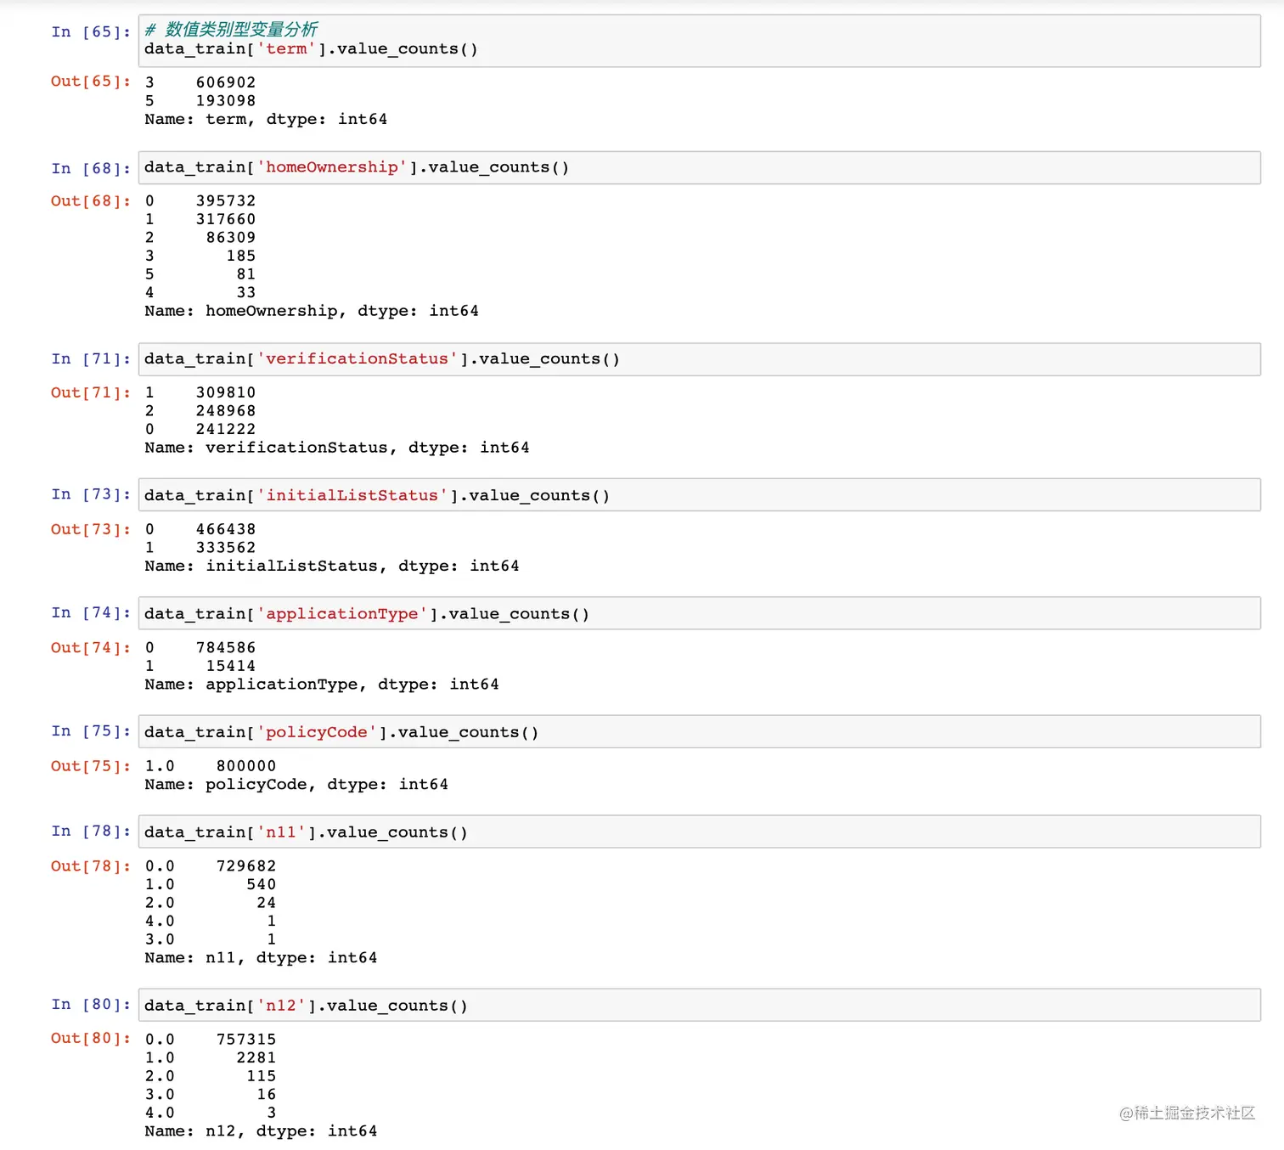Click the In [71] prompt label

tap(91, 359)
